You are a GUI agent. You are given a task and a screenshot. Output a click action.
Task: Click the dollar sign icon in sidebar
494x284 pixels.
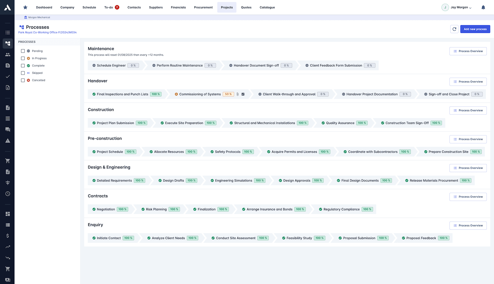click(x=8, y=236)
